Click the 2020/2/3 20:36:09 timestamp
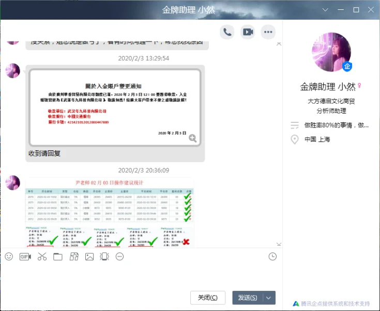The image size is (380, 311). [x=144, y=171]
